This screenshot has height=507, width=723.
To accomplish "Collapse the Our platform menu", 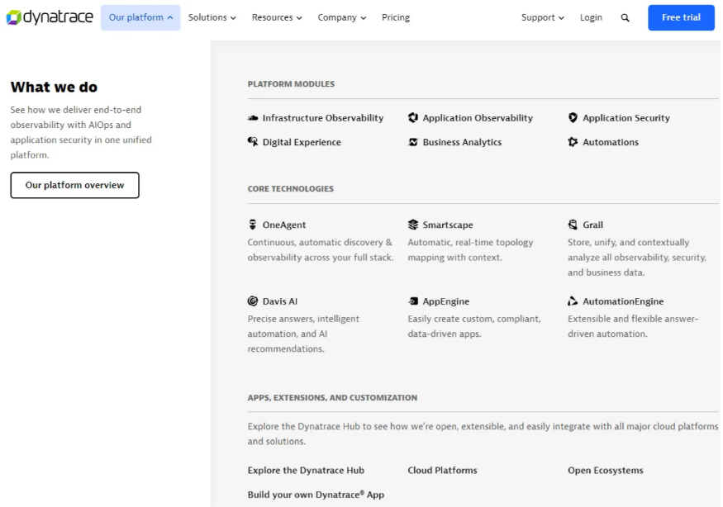I will point(140,17).
